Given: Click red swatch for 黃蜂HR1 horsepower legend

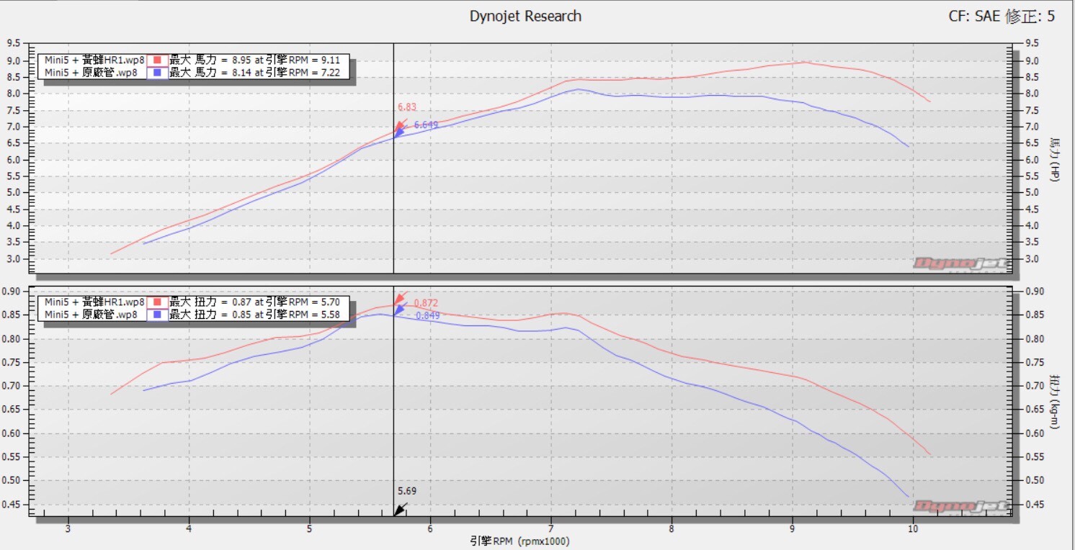Looking at the screenshot, I should tap(156, 60).
